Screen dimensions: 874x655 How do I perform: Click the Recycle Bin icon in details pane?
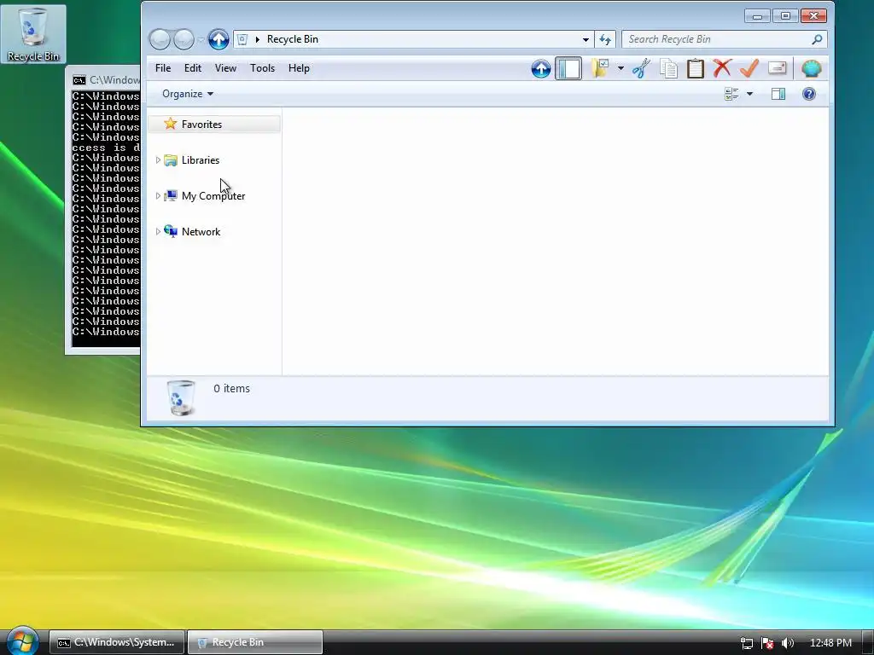[181, 397]
